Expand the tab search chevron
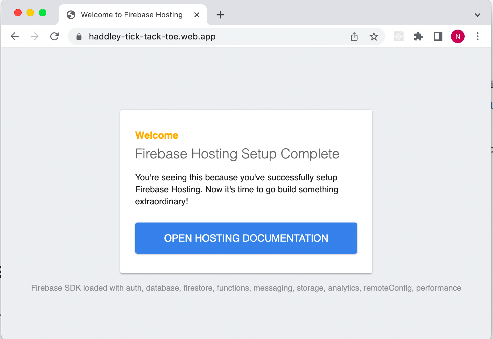Viewport: 493px width, 339px height. click(x=478, y=15)
